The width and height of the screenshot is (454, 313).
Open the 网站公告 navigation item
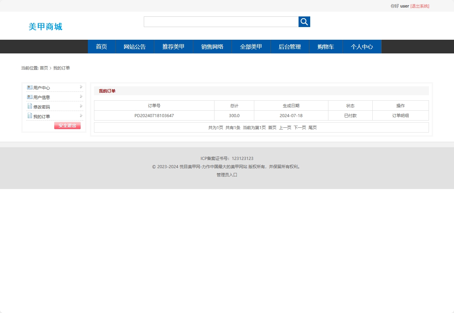coord(135,47)
